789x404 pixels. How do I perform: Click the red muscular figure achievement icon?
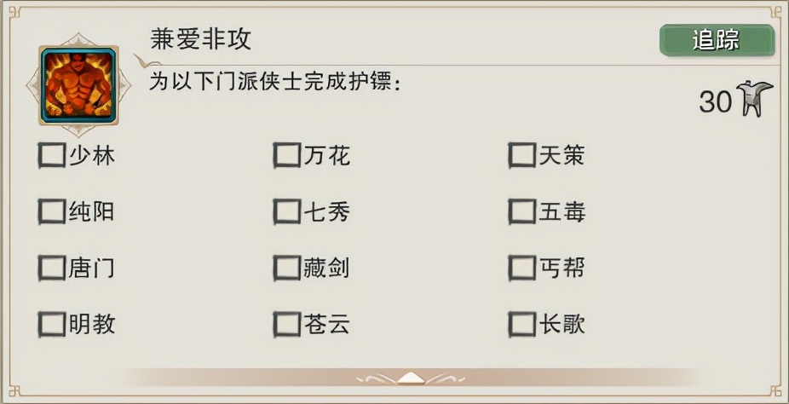click(78, 85)
